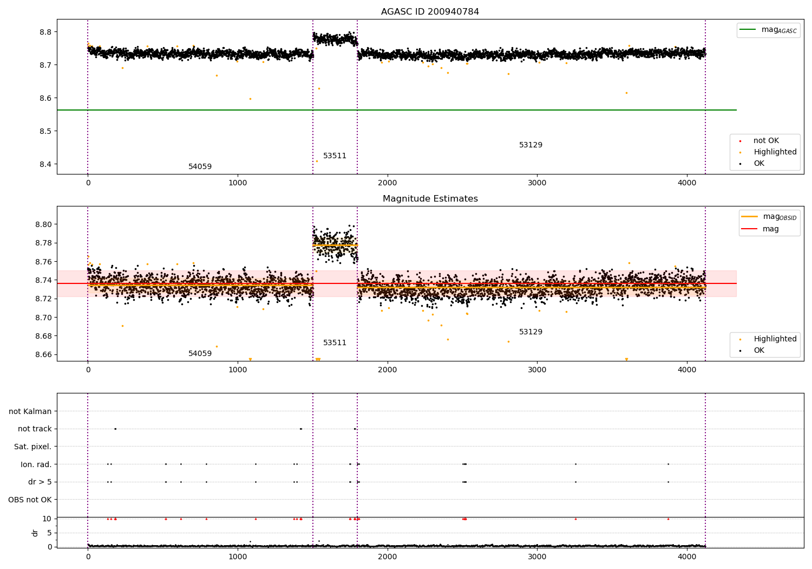812x569 pixels.
Task: Click the title 'AGASC ID 200940784'
Action: point(430,12)
